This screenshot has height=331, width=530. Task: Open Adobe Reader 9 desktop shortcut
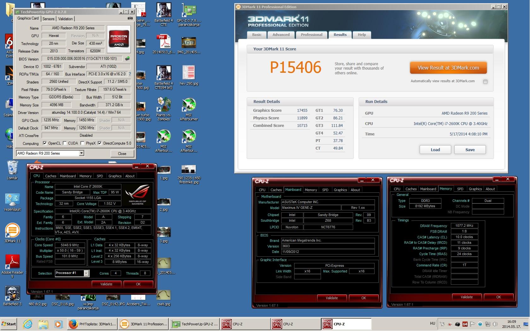tap(12, 266)
